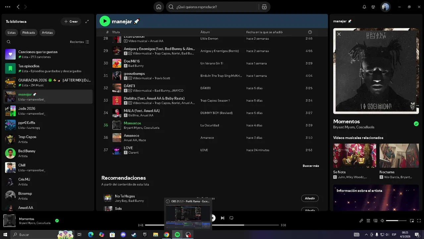Open 'Canciones que te gustan' playlist

point(48,54)
